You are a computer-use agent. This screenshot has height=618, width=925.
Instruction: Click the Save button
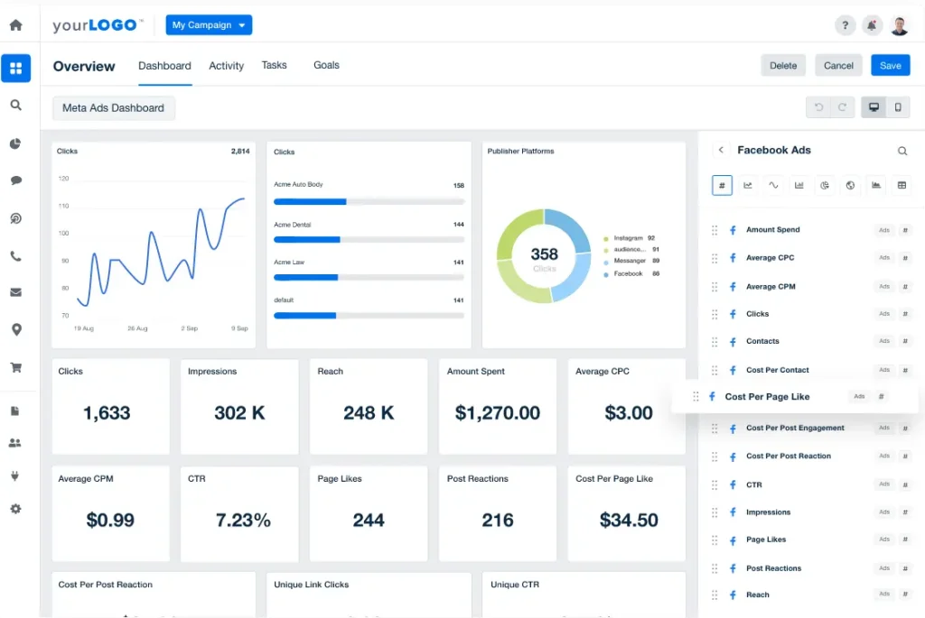pyautogui.click(x=890, y=65)
